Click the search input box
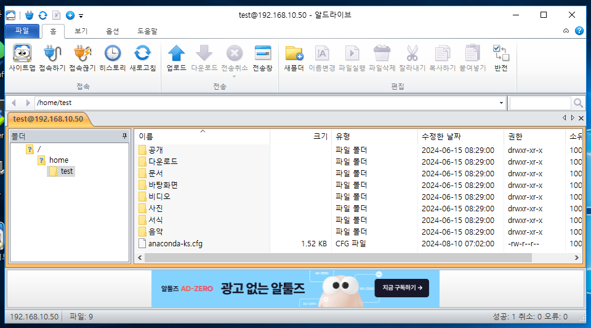The image size is (591, 328). pos(541,103)
